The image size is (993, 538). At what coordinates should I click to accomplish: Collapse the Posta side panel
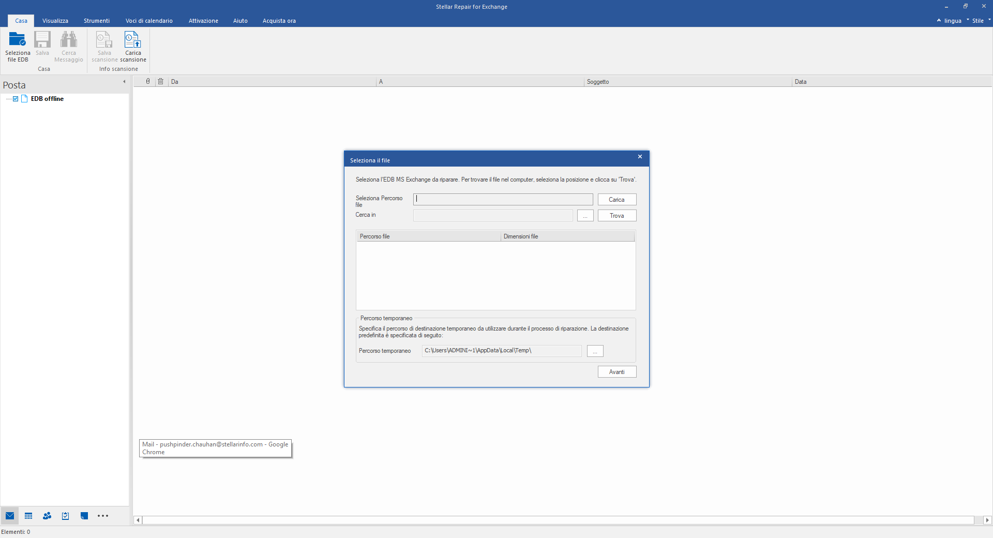pos(124,82)
